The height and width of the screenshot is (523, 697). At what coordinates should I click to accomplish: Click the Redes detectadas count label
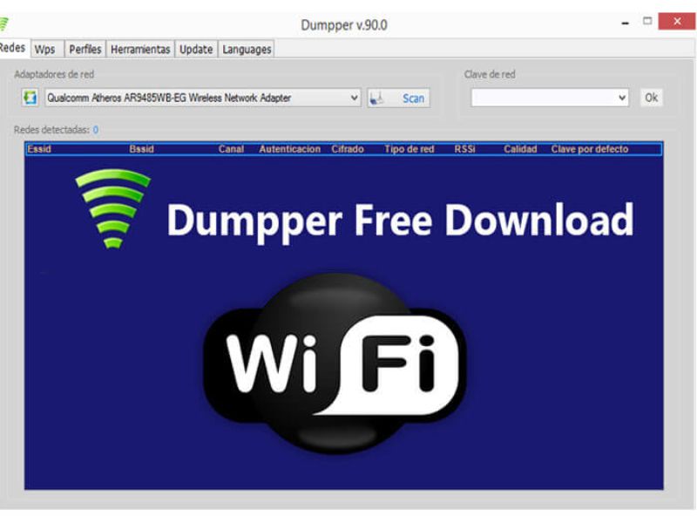(56, 130)
